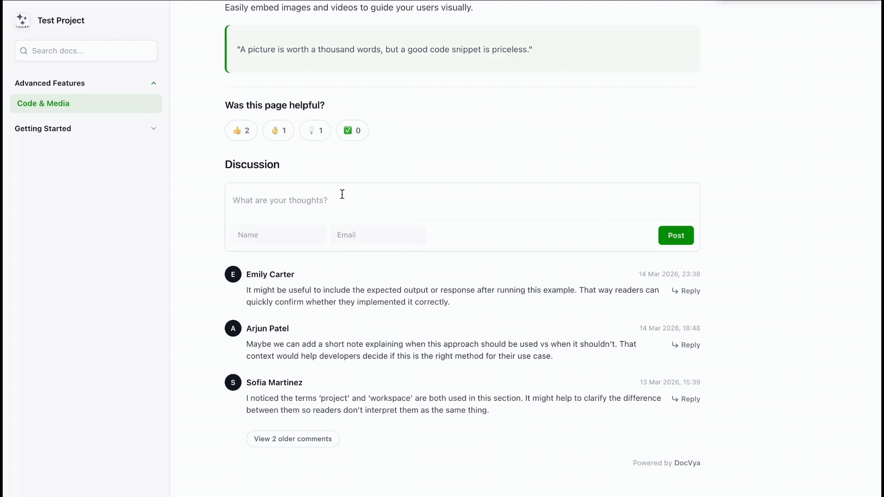Click the crossed-fingers reaction counter
The image size is (884, 497).
click(x=278, y=130)
